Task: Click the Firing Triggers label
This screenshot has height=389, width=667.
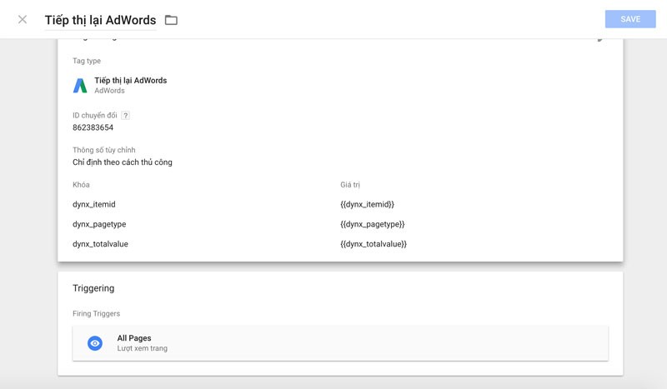Action: [x=96, y=314]
